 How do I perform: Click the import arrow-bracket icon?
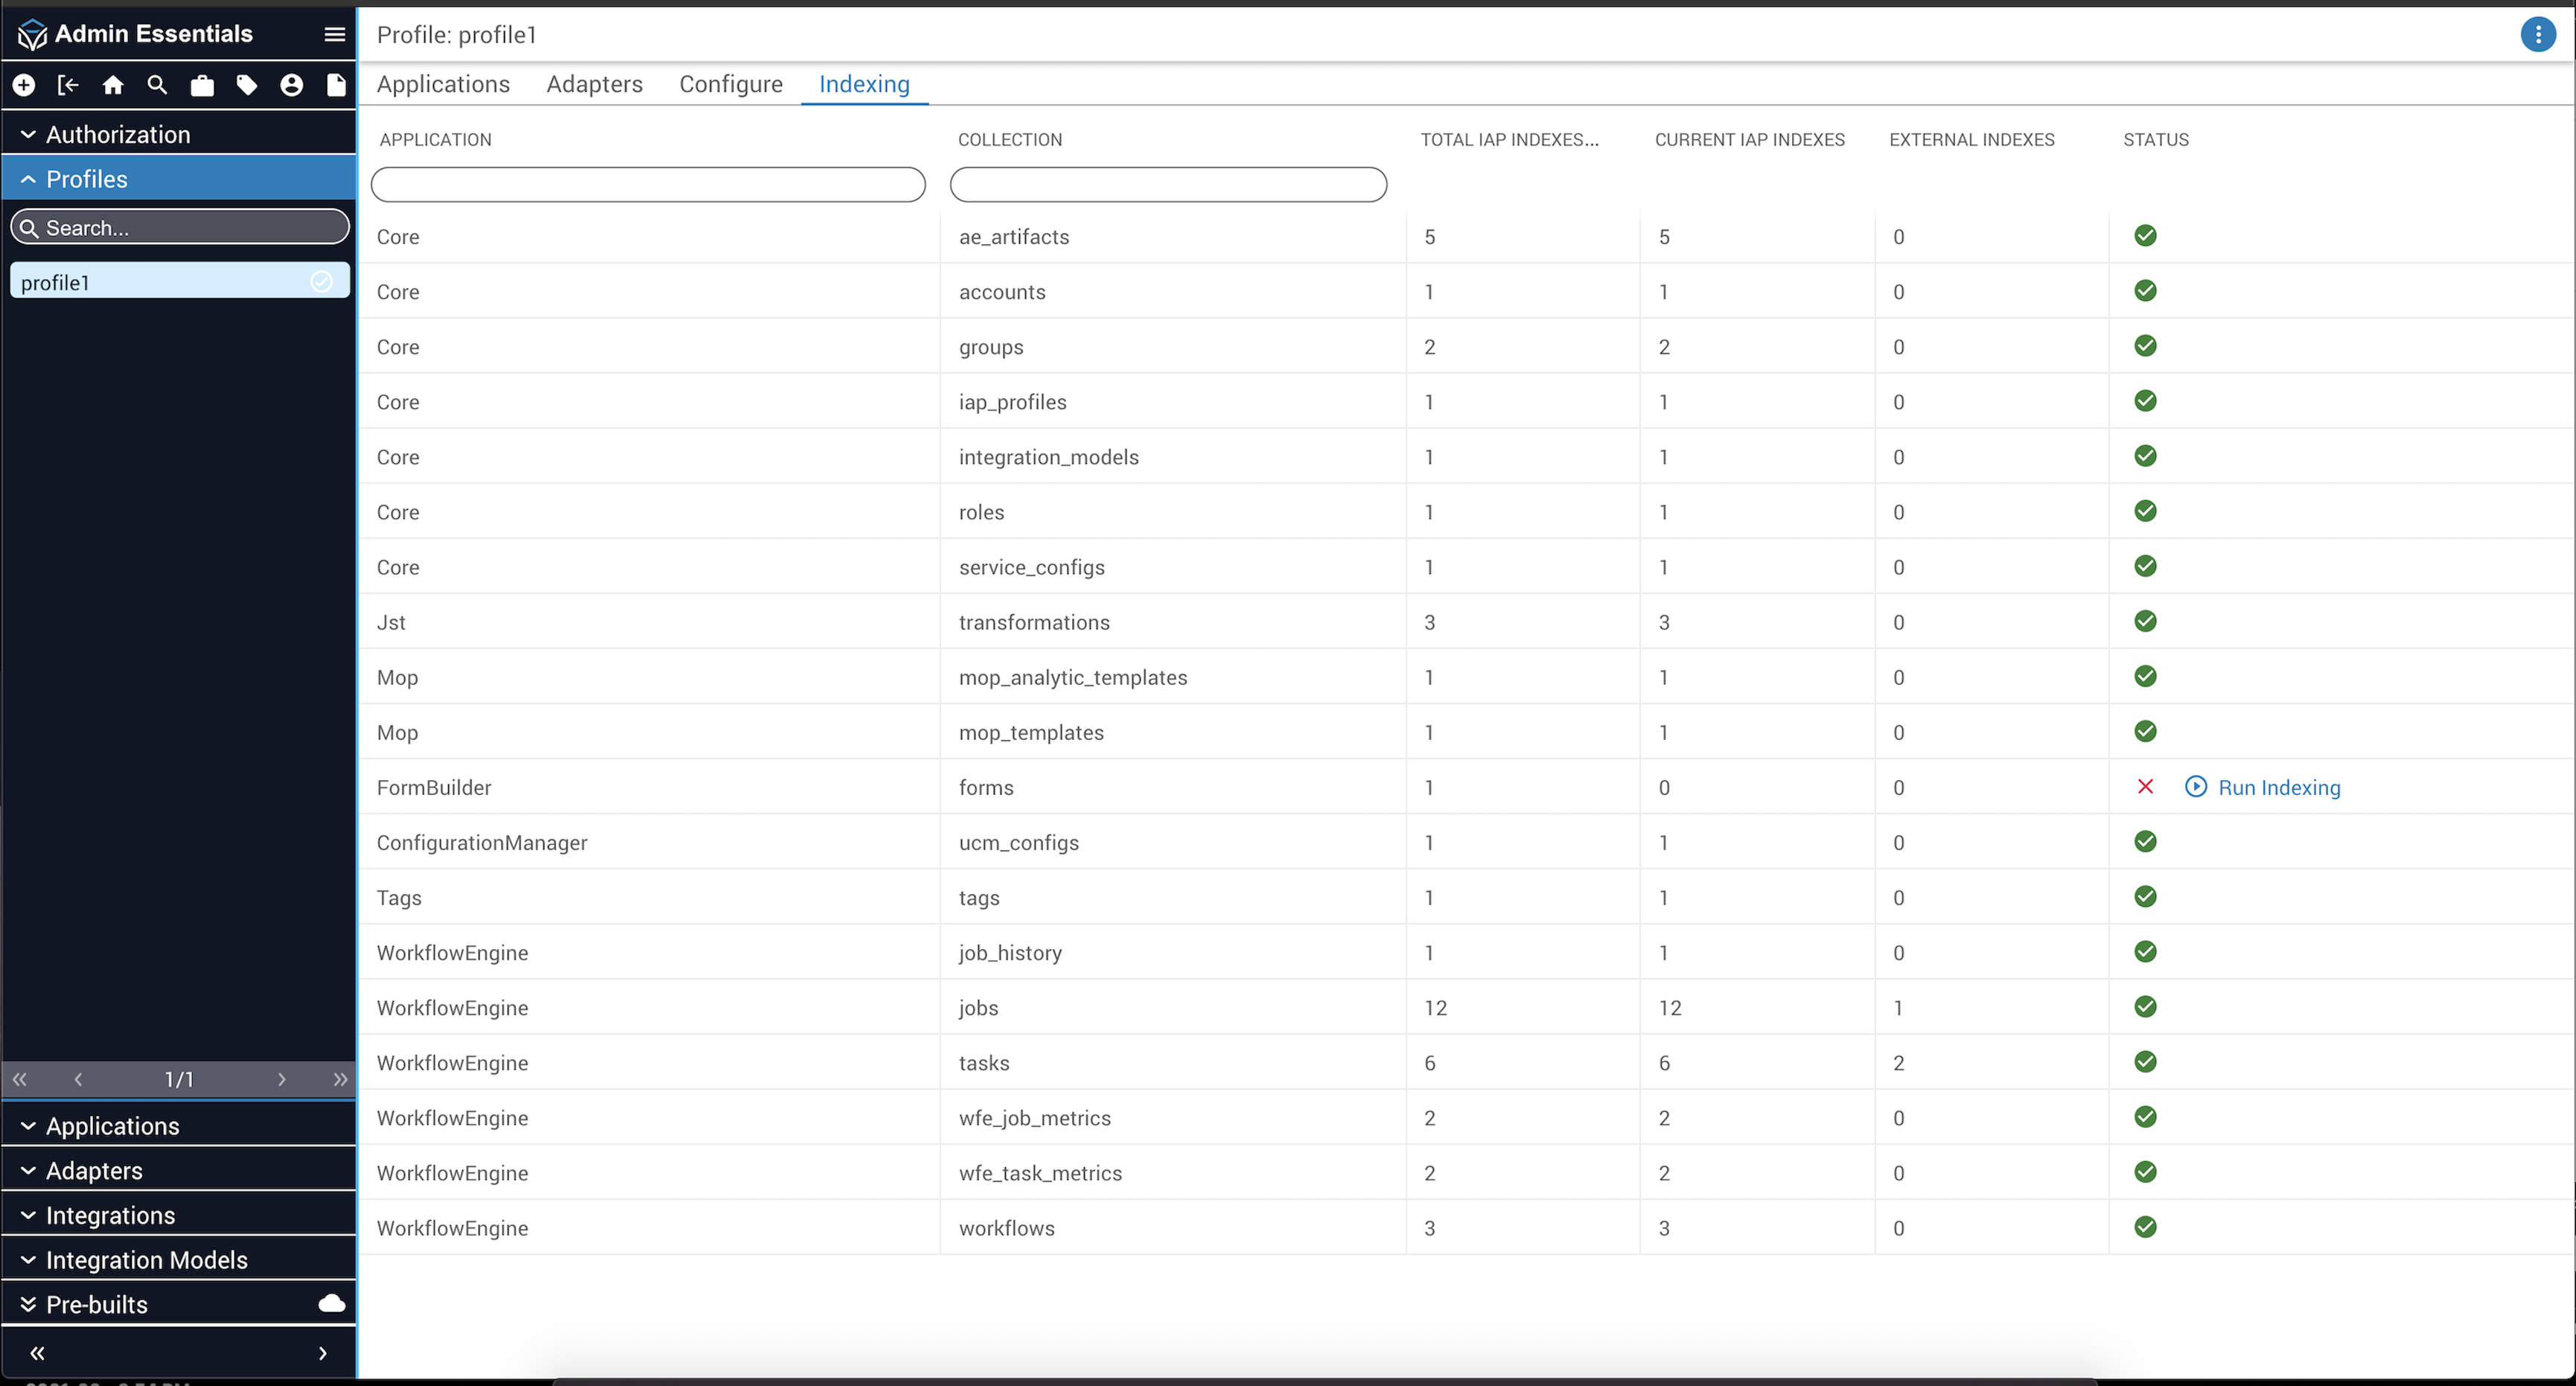click(68, 85)
